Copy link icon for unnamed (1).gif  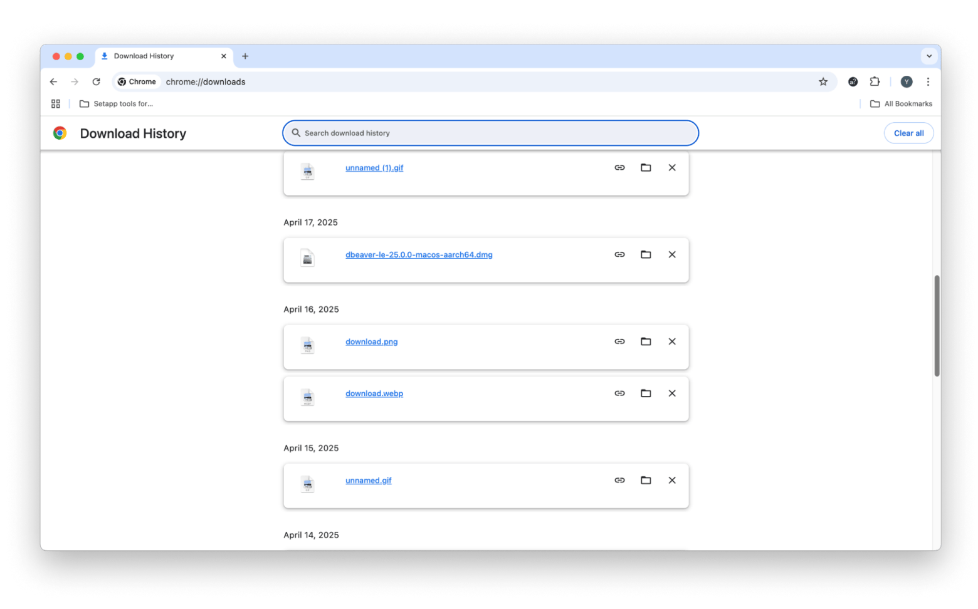tap(619, 168)
